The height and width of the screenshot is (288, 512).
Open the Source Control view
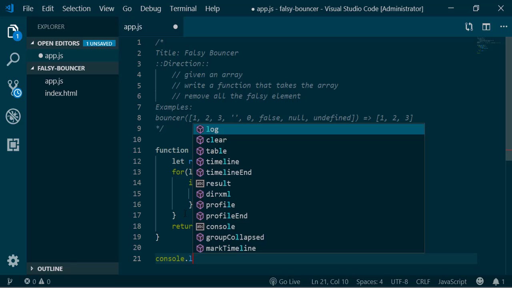point(13,88)
